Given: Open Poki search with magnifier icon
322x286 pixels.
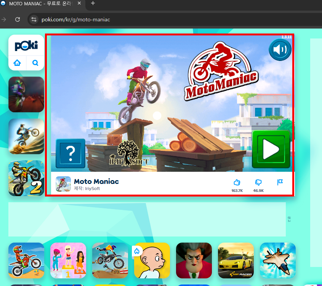Looking at the screenshot, I should (x=35, y=63).
